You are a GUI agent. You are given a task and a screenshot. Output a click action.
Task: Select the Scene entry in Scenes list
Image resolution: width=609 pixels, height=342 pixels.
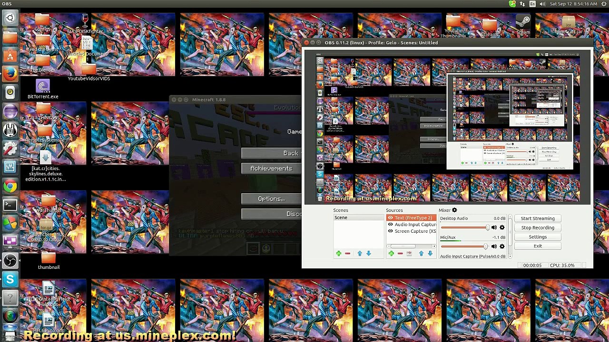pos(358,218)
